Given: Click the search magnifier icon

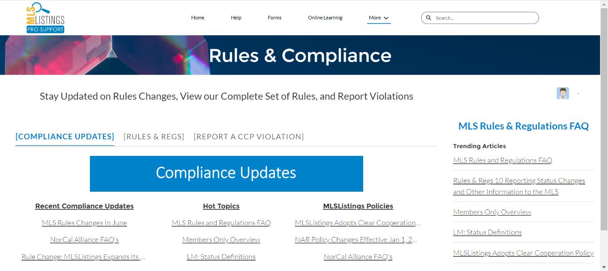Looking at the screenshot, I should pyautogui.click(x=428, y=18).
